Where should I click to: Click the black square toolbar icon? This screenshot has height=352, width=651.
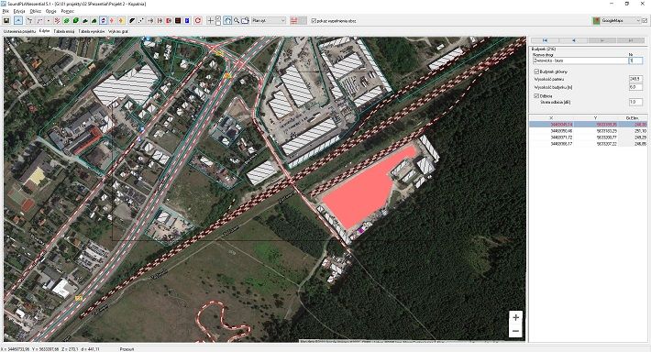(x=178, y=20)
